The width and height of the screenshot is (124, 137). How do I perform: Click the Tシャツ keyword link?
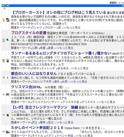37,28
